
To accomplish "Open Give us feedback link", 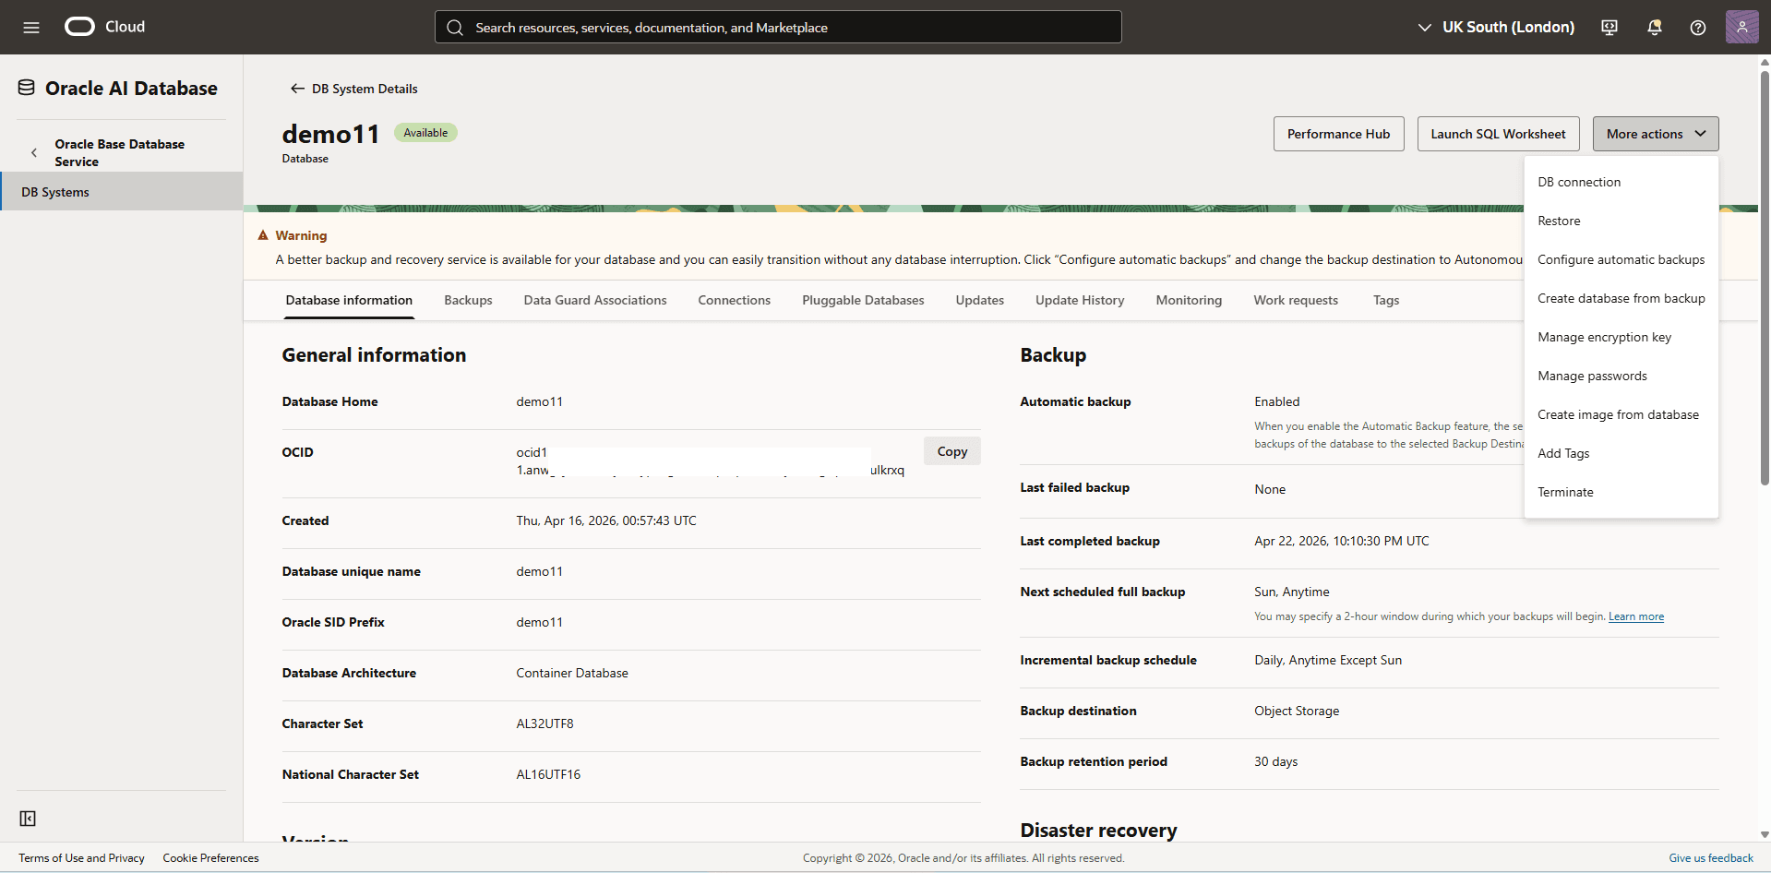I will point(1710,858).
